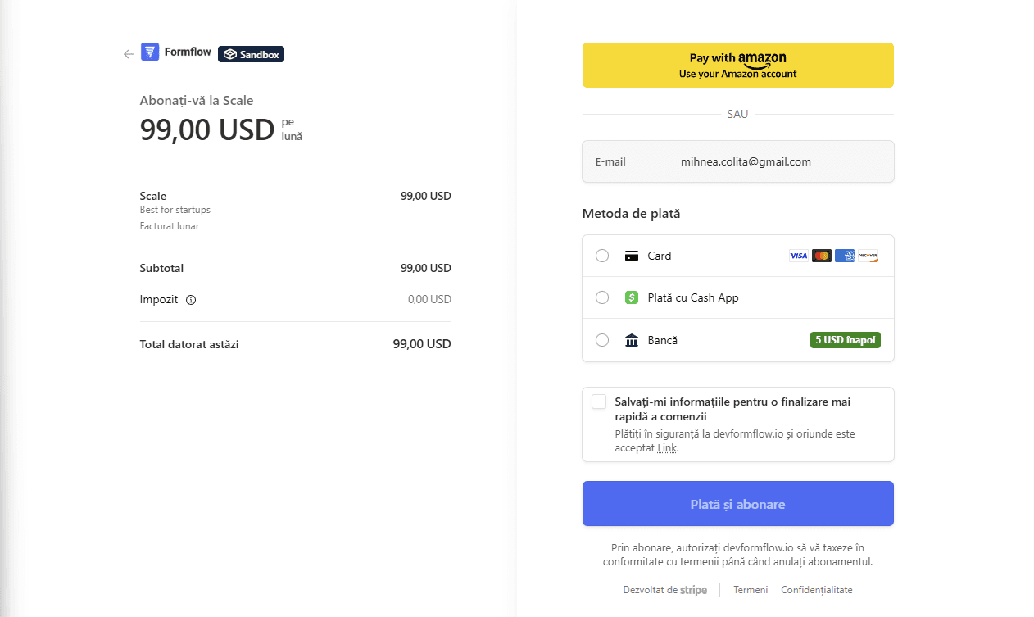Click the green Cash App icon
The width and height of the screenshot is (1034, 617).
[632, 297]
